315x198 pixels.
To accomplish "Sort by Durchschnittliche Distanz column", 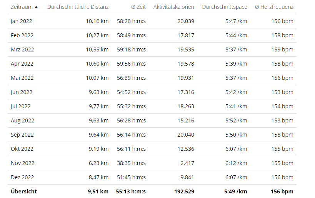I will pyautogui.click(x=78, y=7).
